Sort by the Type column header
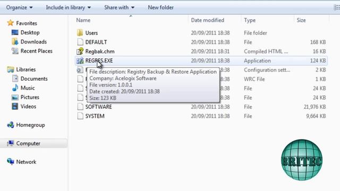Image resolution: width=340 pixels, height=191 pixels. pos(250,20)
